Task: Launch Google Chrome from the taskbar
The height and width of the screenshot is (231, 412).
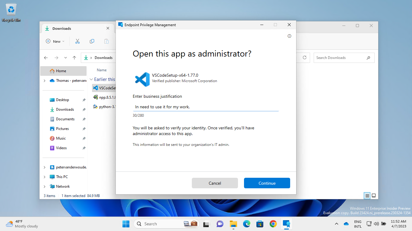Action: point(273,224)
